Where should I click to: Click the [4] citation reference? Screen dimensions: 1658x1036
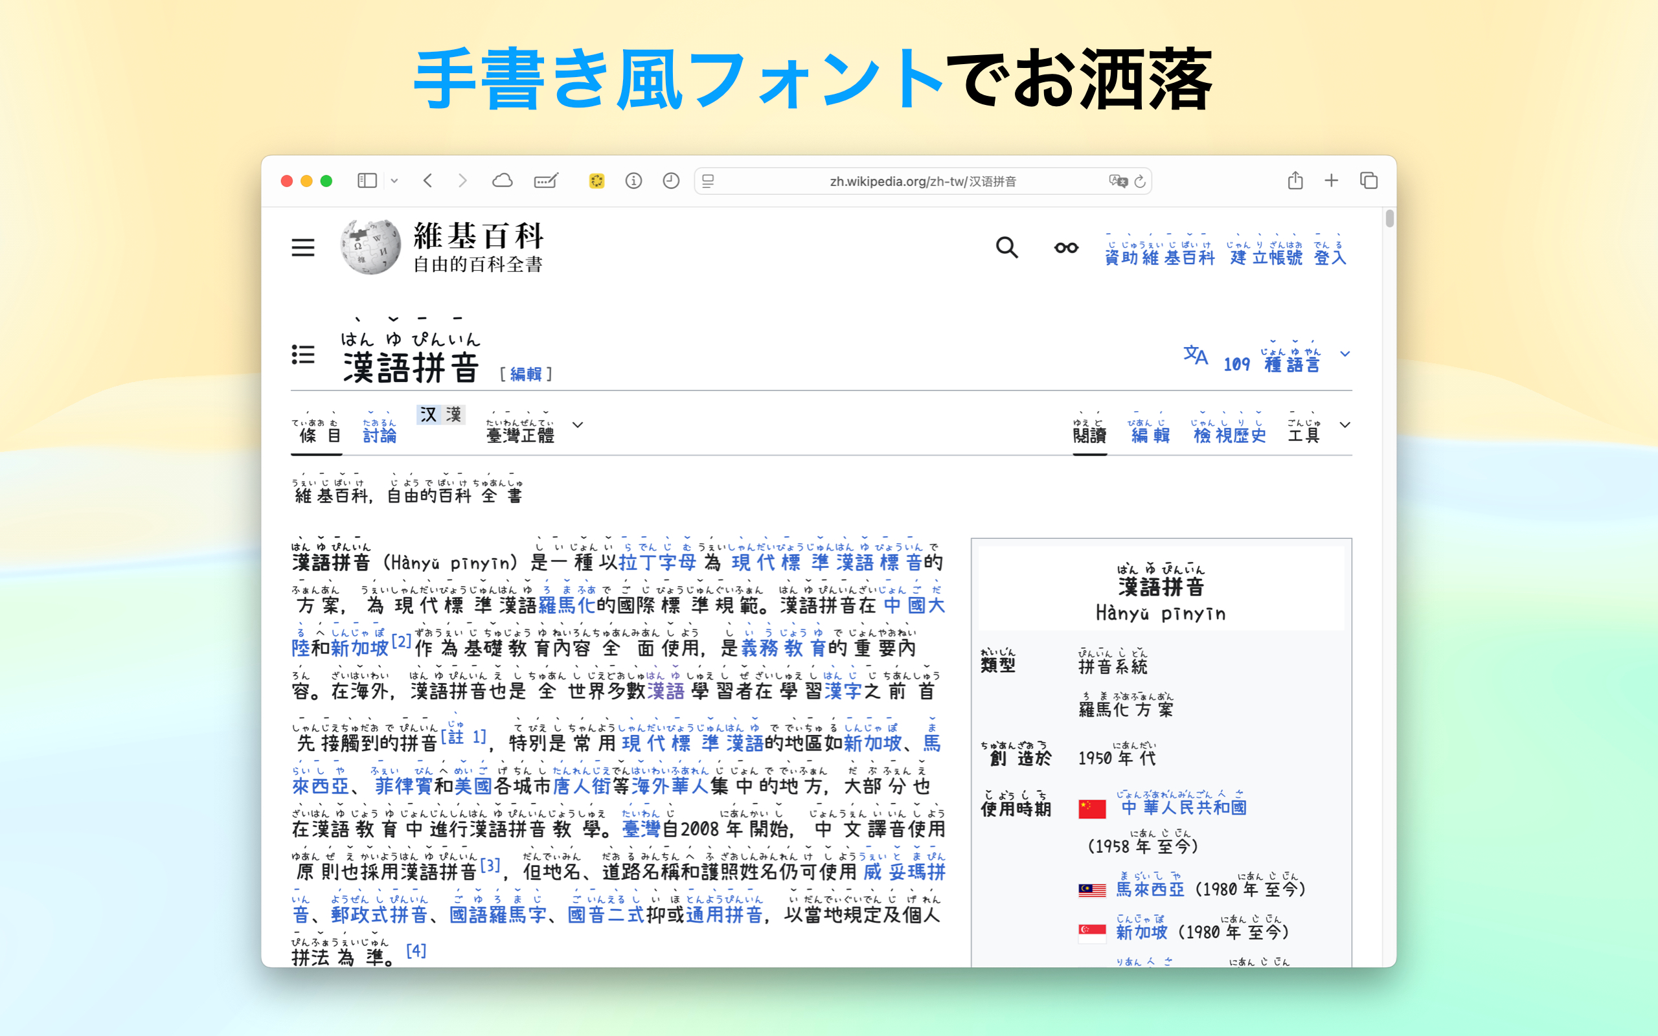pos(416,951)
